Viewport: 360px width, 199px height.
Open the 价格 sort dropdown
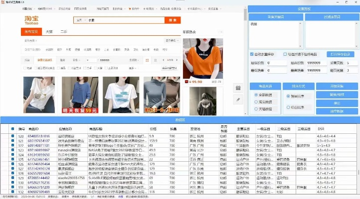click(x=76, y=60)
